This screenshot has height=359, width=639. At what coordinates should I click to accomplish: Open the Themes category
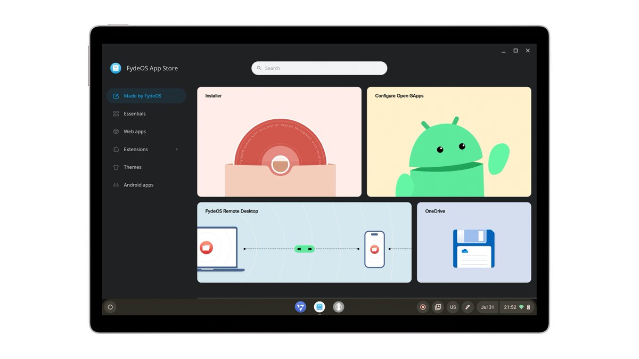tap(146, 167)
